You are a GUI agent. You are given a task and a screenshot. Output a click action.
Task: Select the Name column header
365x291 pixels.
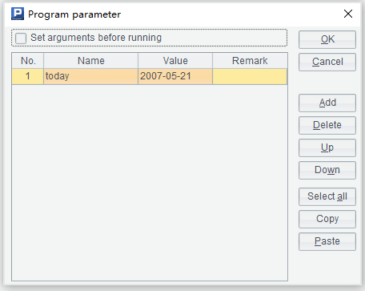tap(90, 61)
